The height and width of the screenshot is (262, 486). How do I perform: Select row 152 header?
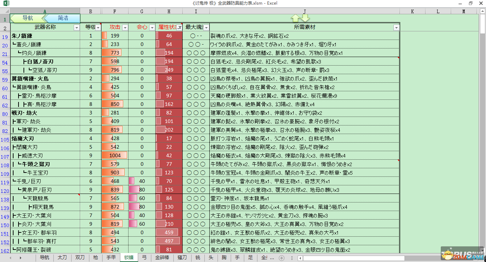point(5,241)
